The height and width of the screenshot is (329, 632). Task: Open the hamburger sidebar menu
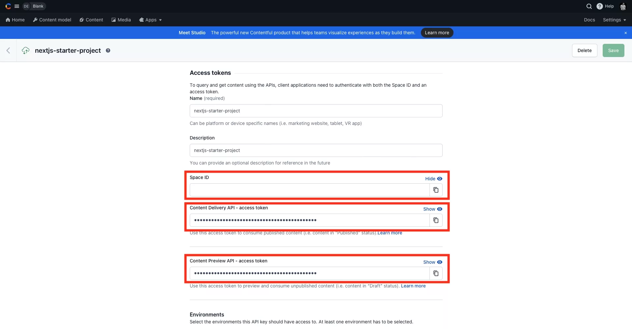click(x=17, y=6)
